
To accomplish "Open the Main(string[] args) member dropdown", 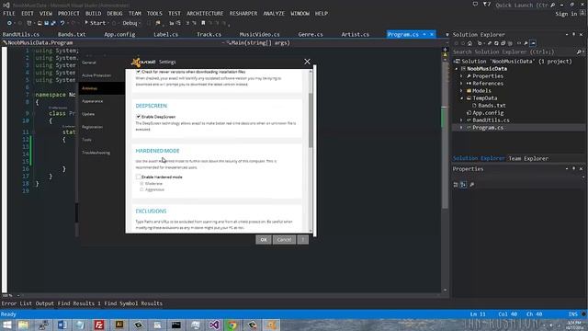I will click(x=334, y=43).
